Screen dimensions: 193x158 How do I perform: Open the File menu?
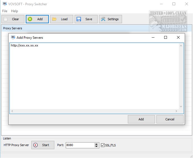pyautogui.click(x=5, y=11)
